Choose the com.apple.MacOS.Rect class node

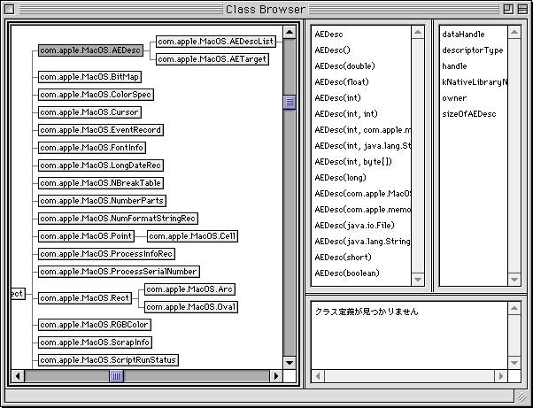[86, 298]
